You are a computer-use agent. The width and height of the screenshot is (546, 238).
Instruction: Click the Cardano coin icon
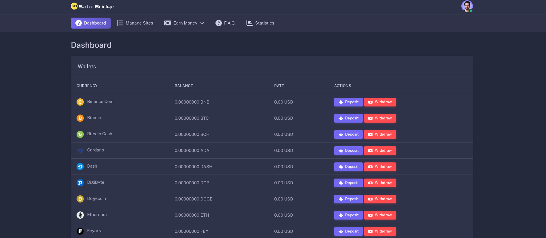point(80,150)
